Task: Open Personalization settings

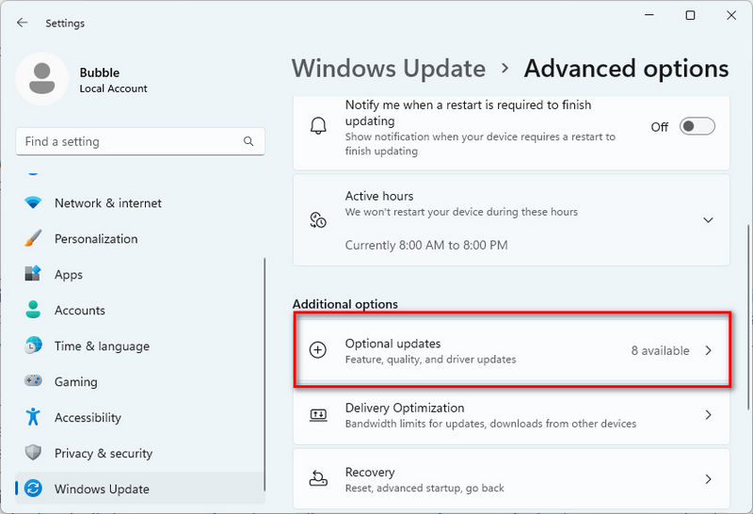Action: (x=139, y=238)
